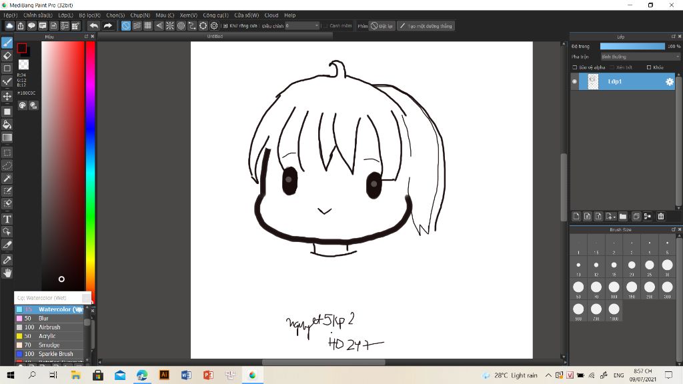
Task: Add a layer folder
Action: tap(623, 216)
